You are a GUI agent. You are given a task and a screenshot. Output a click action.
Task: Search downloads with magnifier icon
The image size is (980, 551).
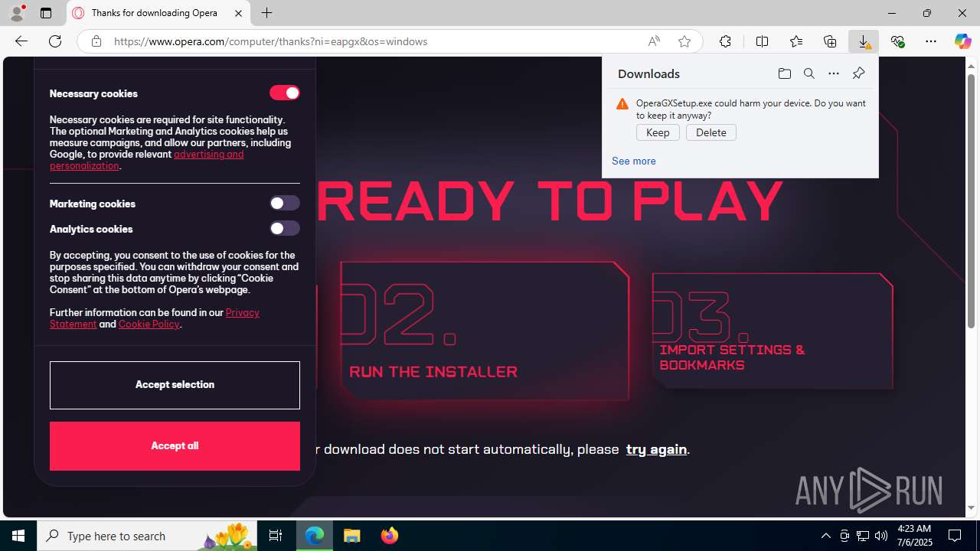click(x=809, y=73)
